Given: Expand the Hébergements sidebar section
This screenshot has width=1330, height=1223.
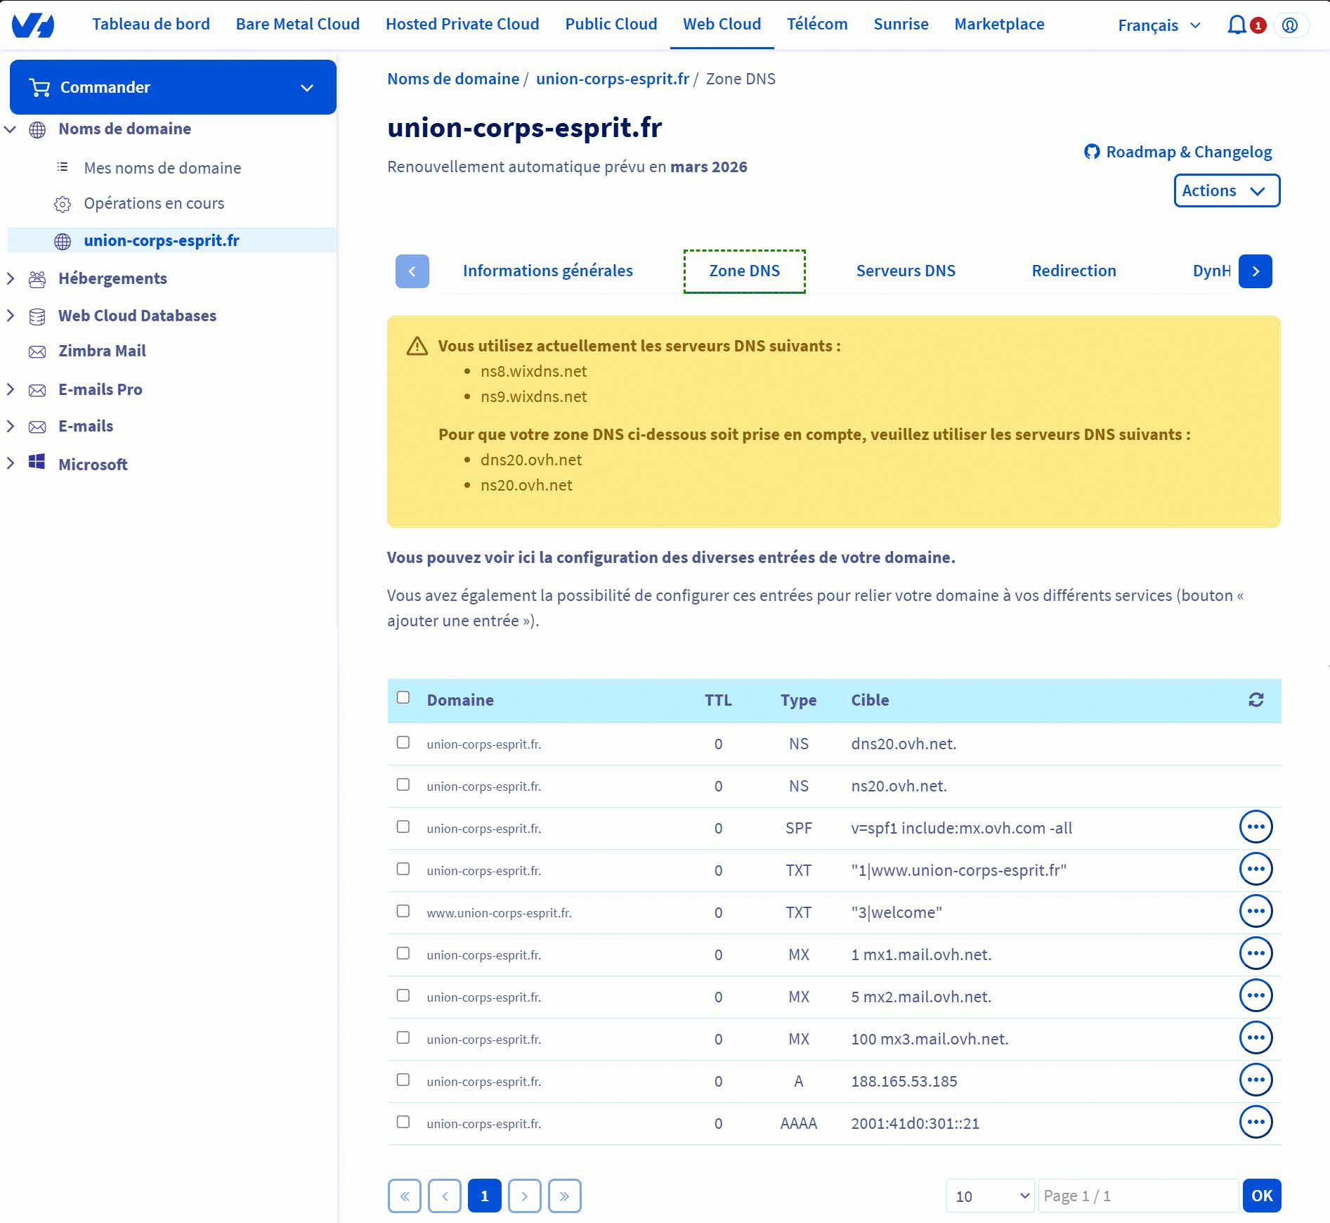Looking at the screenshot, I should pyautogui.click(x=11, y=278).
